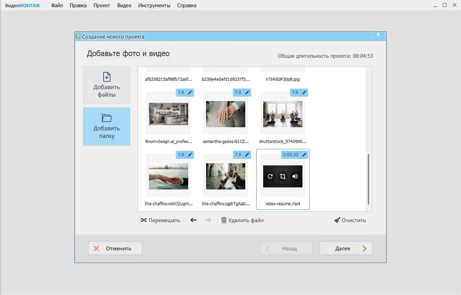The height and width of the screenshot is (295, 461).
Task: Move selected file left with arrow
Action: (193, 220)
